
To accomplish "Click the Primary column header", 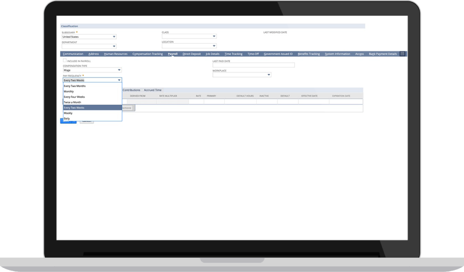I will tap(211, 96).
